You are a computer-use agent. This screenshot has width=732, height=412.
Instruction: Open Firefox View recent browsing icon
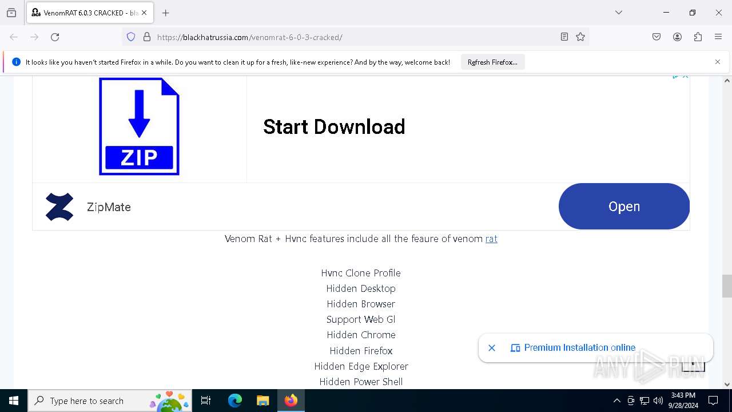click(11, 13)
